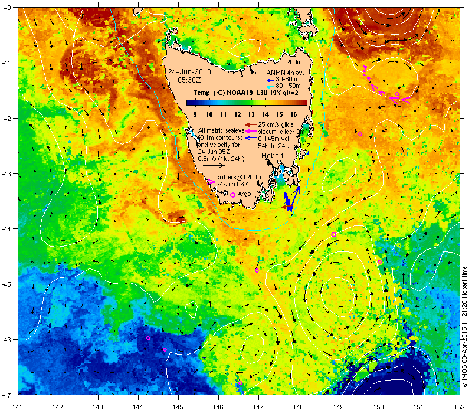Click the slocum_glider 0m label
Viewport: 472px width, 413px height.
coord(281,132)
